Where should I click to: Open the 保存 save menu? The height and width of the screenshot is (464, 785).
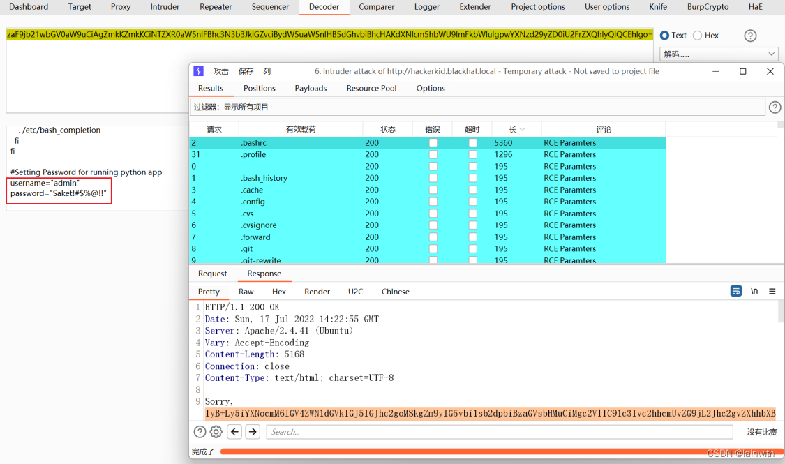(x=246, y=72)
